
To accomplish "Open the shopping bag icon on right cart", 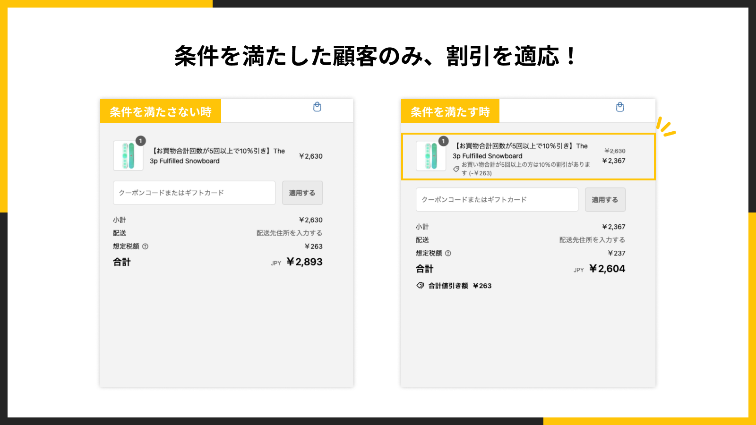I will click(620, 107).
